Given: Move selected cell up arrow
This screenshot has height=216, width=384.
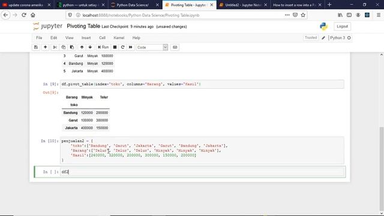Looking at the screenshot, I should tap(82, 47).
